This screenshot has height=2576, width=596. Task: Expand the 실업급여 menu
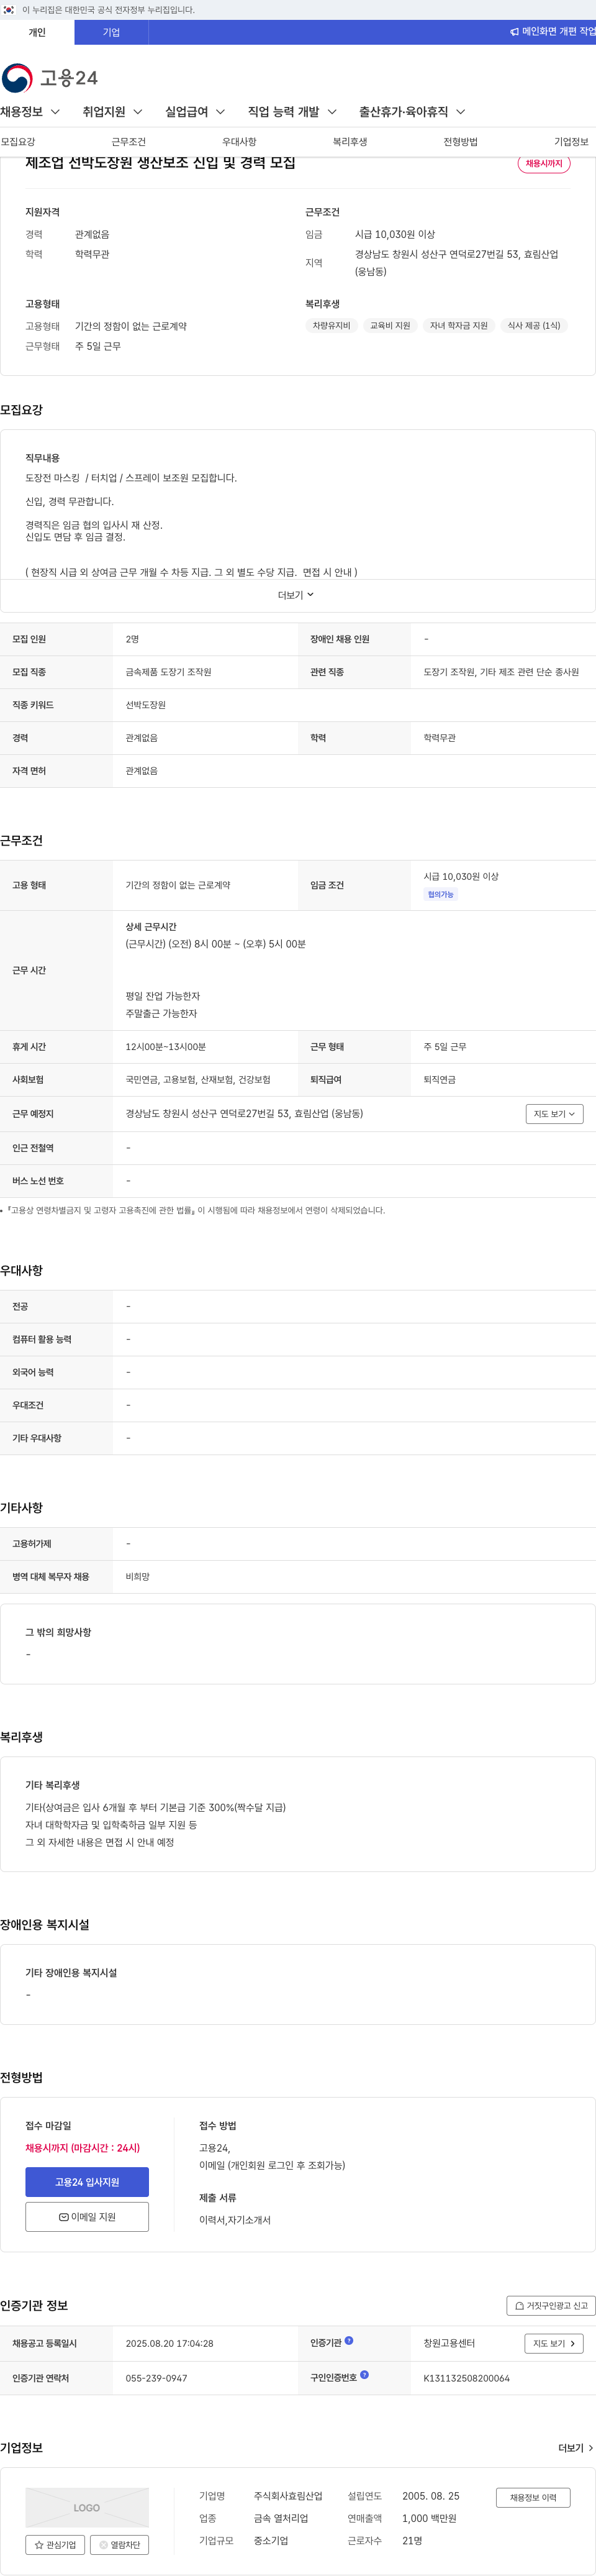pos(195,112)
